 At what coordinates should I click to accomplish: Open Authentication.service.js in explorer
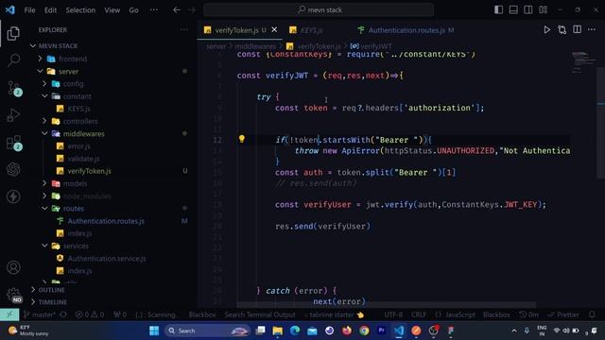pyautogui.click(x=107, y=258)
